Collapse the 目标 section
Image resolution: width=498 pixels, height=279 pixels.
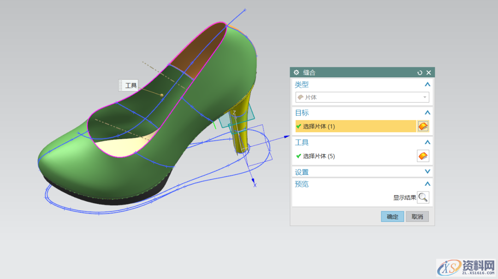[x=427, y=113]
